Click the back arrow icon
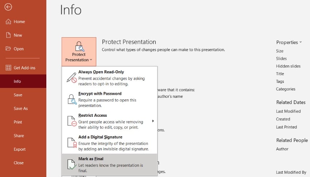This screenshot has height=177, width=310. [8, 7]
